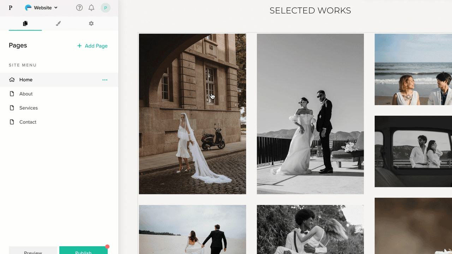Select the Contact page in Site Menu
Viewport: 452px width, 254px height.
click(x=28, y=122)
